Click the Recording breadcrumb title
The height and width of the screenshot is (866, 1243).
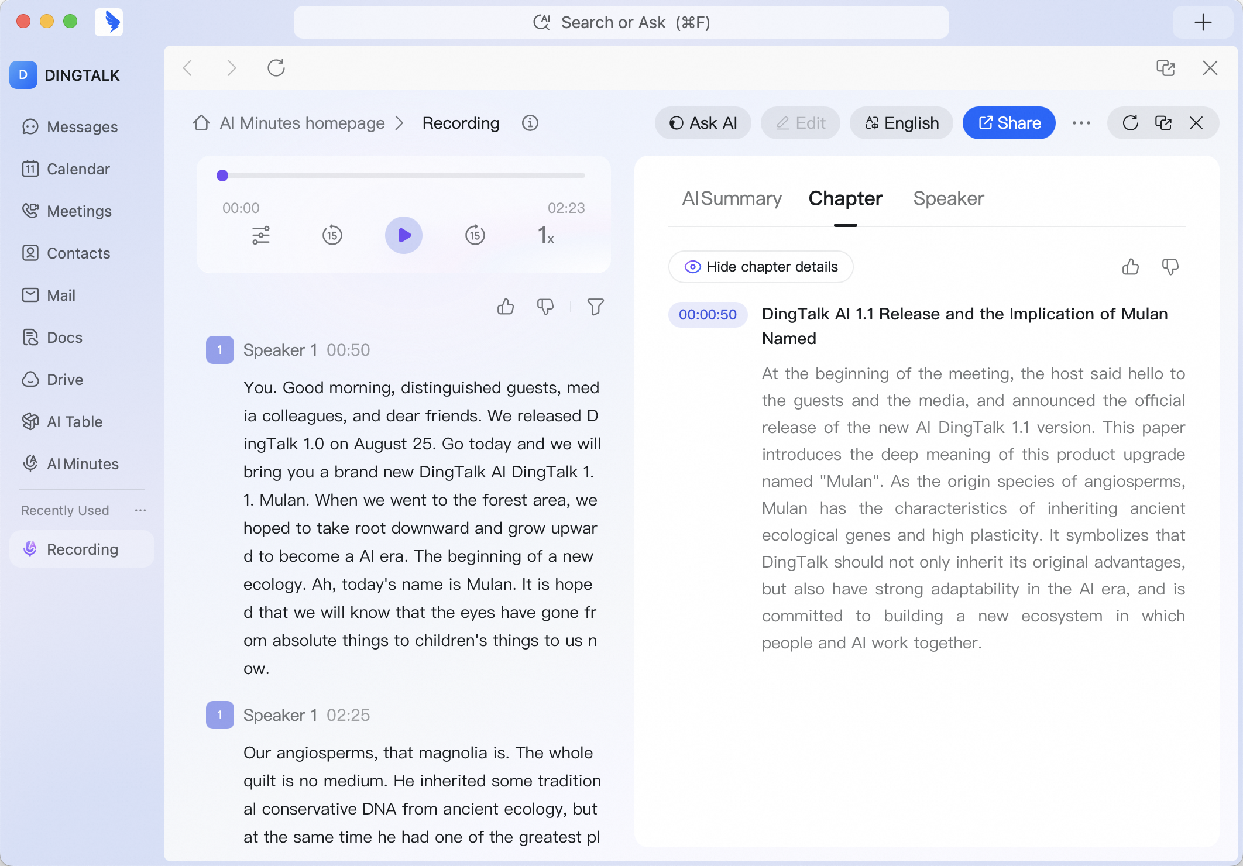461,123
